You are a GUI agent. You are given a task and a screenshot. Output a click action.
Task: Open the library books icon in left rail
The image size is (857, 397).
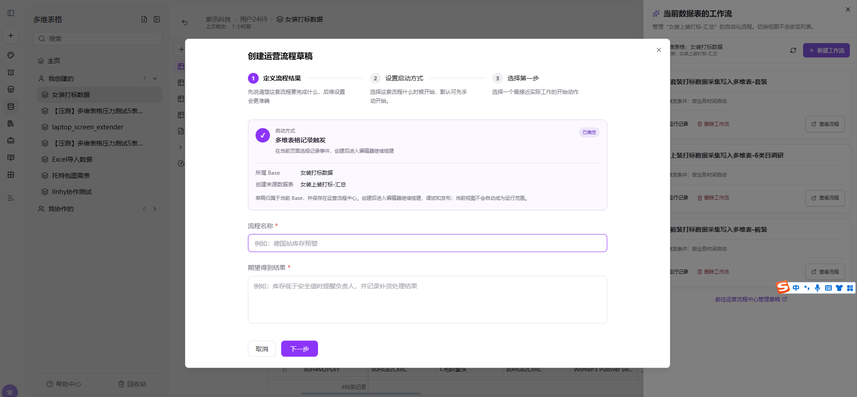(x=11, y=124)
